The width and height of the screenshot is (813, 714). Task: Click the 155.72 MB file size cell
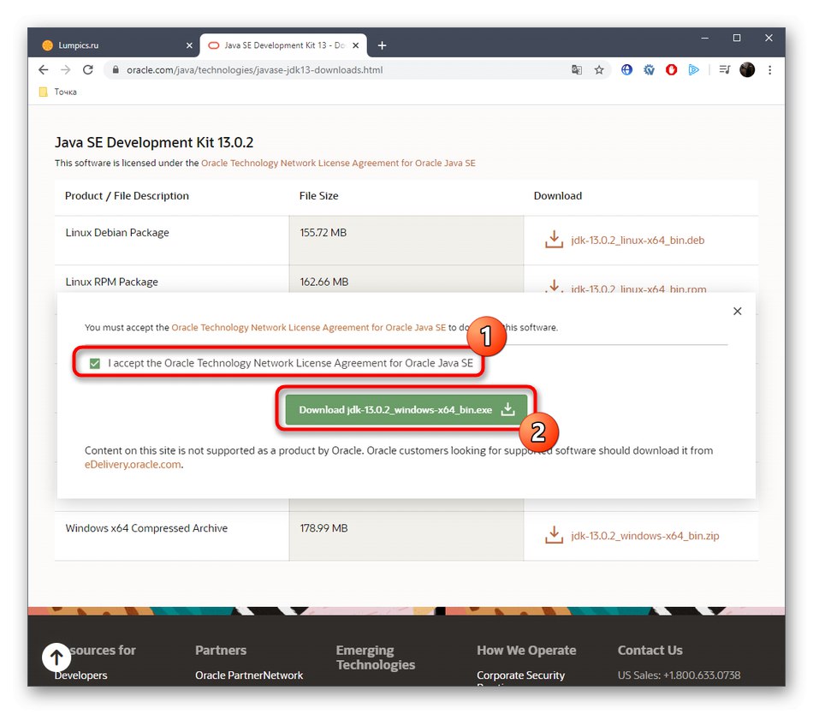click(x=406, y=240)
